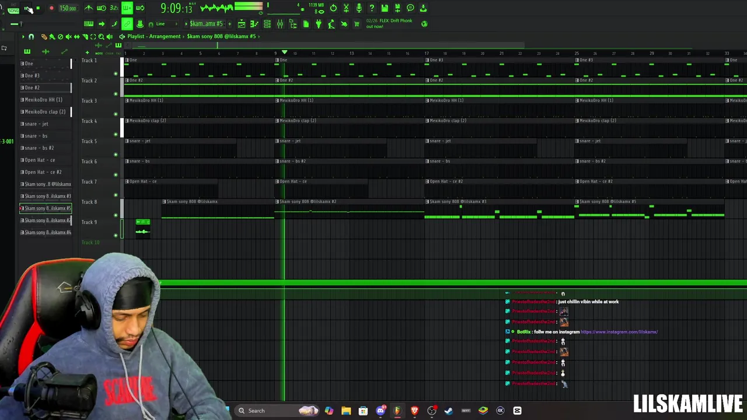Open the plugin picker plug icon

tap(319, 24)
